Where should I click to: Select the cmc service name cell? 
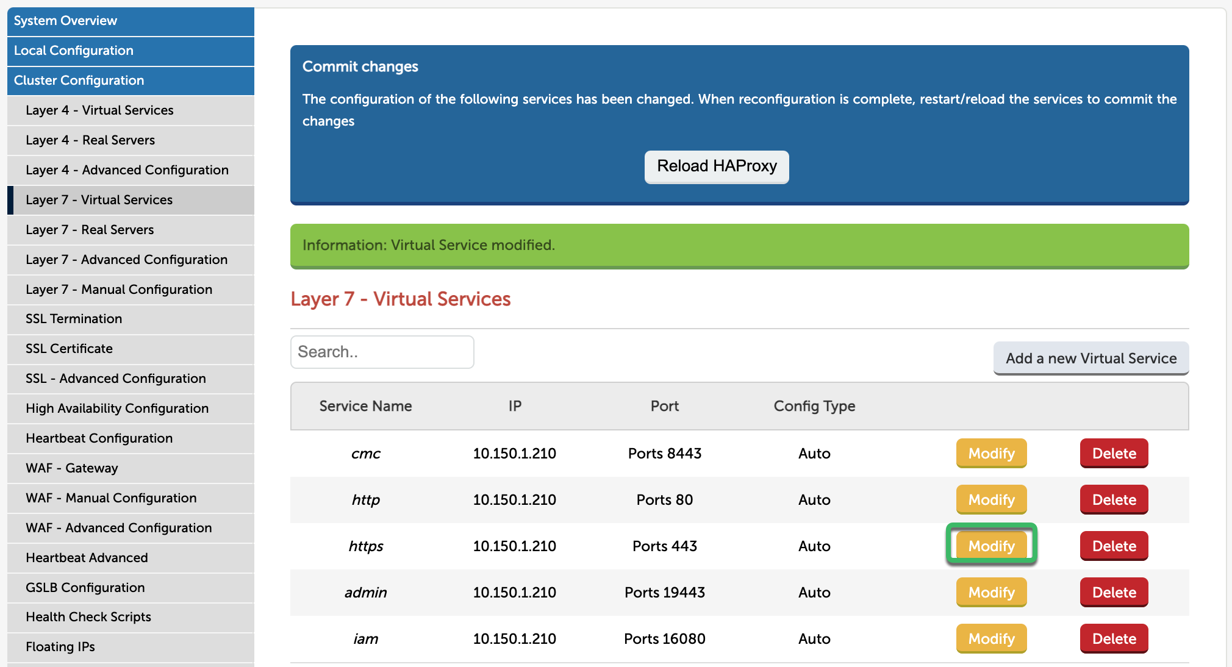pos(365,454)
